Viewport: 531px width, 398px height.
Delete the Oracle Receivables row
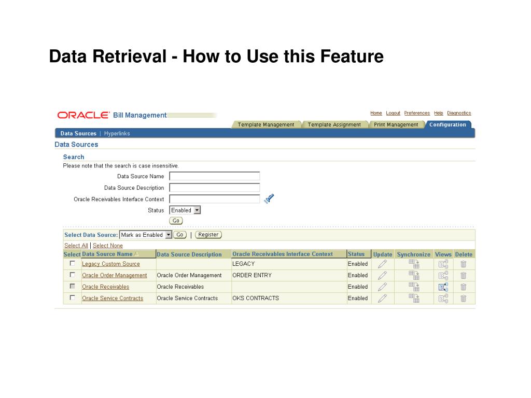463,287
